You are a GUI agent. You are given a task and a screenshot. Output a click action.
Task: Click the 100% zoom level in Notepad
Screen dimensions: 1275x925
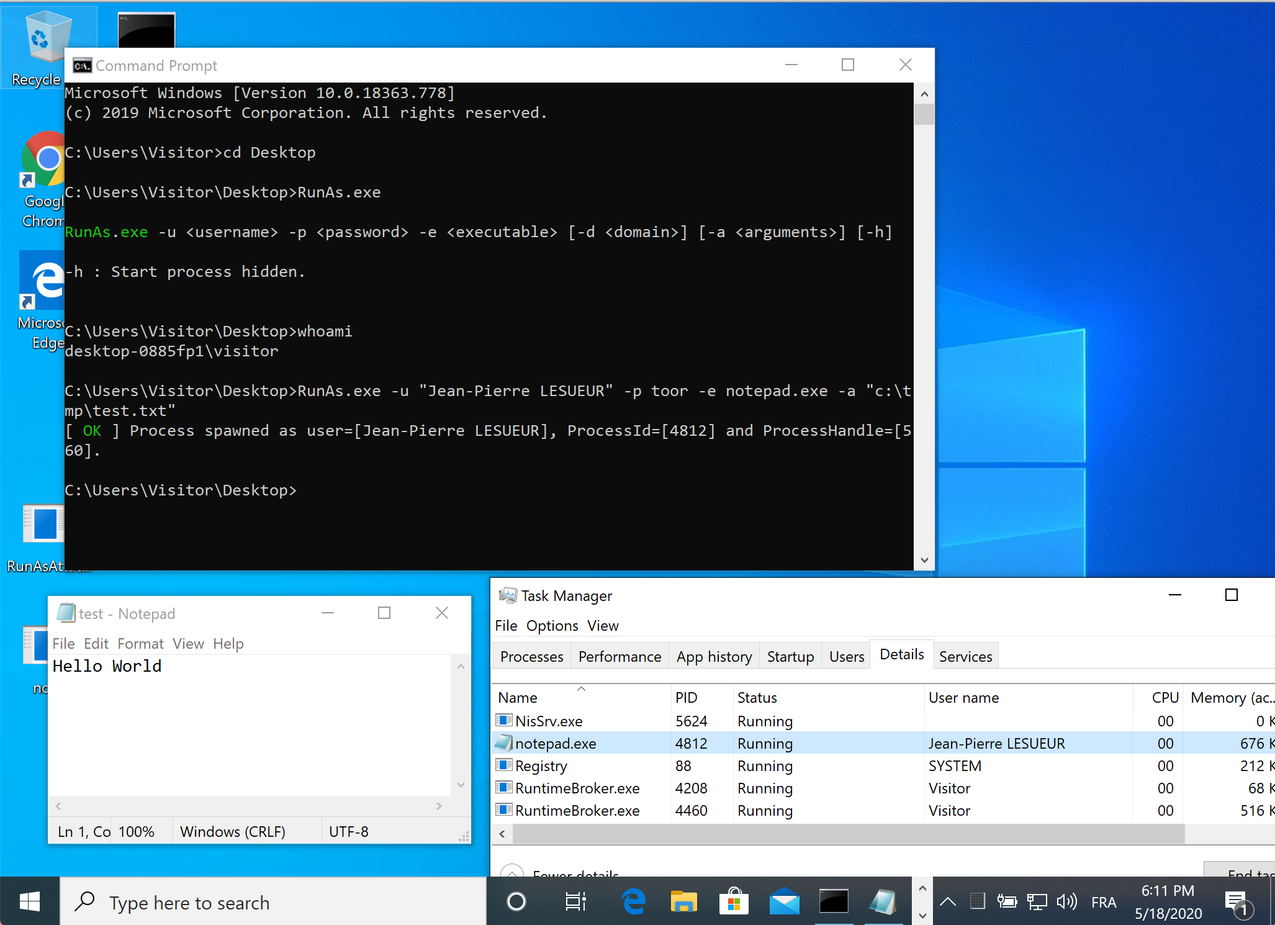click(x=137, y=831)
